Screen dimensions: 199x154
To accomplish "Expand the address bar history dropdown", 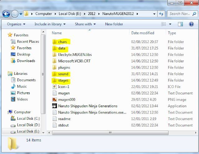I will [154, 14].
